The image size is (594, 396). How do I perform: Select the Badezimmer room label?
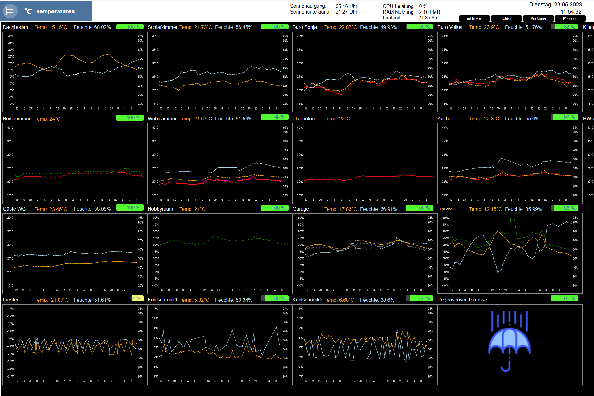[17, 119]
